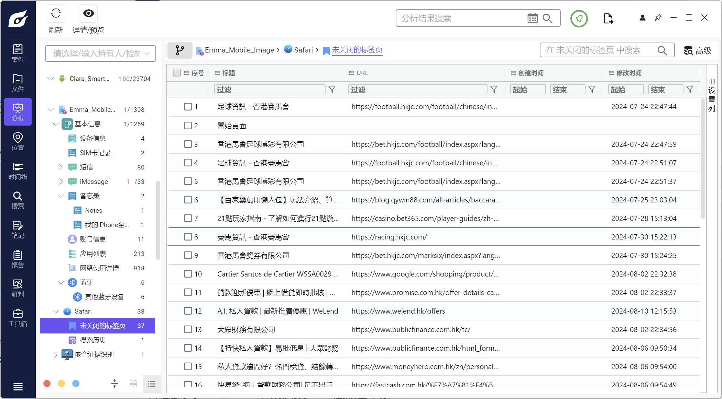Expand the 短信 tree node
This screenshot has width=722, height=399.
61,167
